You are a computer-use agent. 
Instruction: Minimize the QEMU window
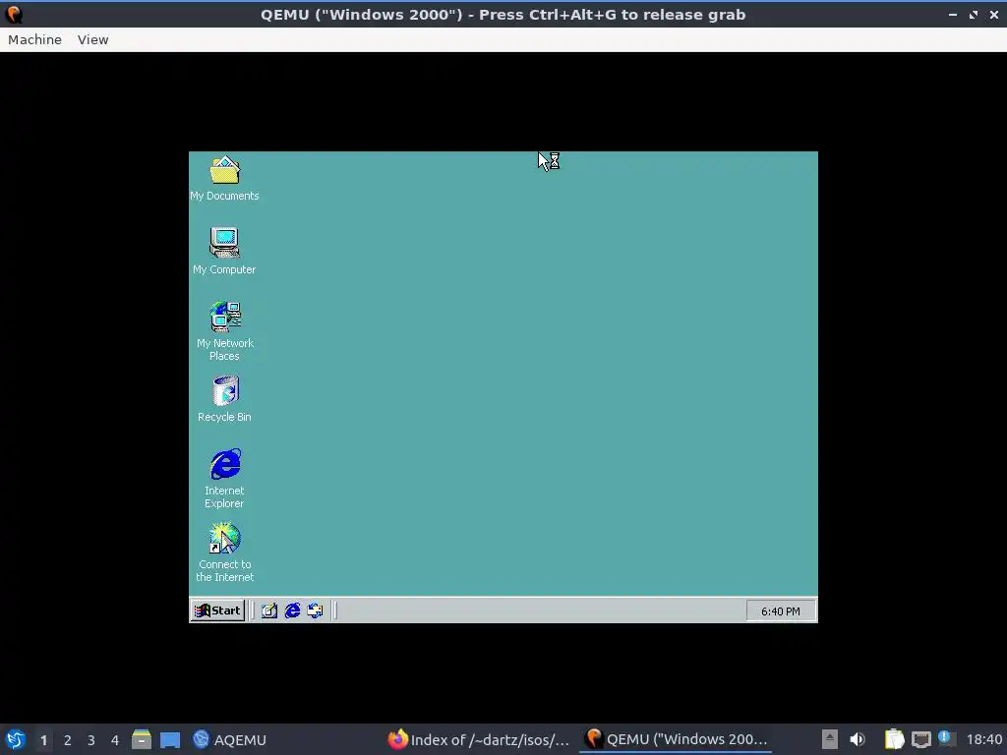click(x=952, y=14)
